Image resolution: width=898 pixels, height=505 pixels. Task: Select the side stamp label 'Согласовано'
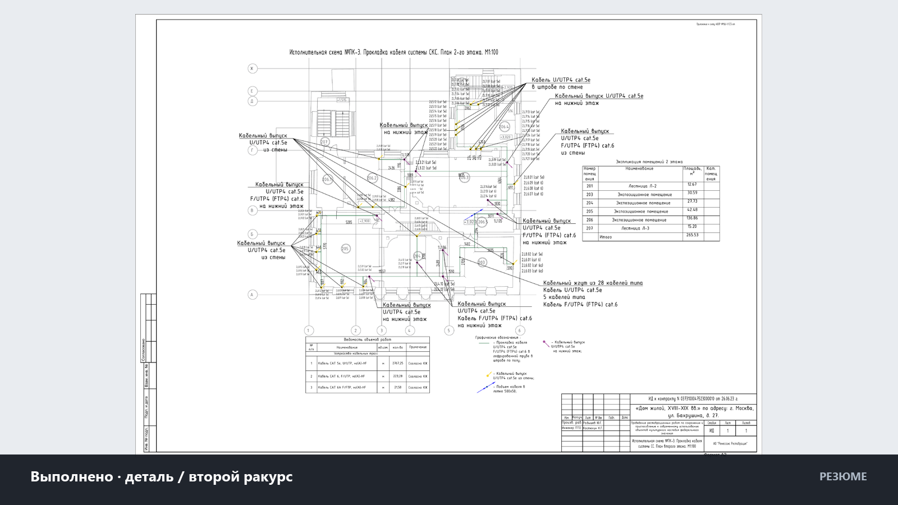pyautogui.click(x=143, y=350)
